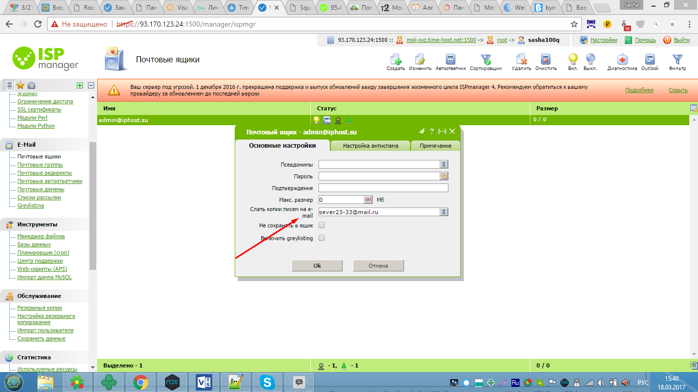Run the Диагностика tool
698x392 pixels.
(622, 59)
